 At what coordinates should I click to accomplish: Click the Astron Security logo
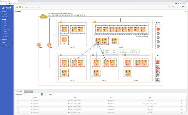click(x=7, y=8)
